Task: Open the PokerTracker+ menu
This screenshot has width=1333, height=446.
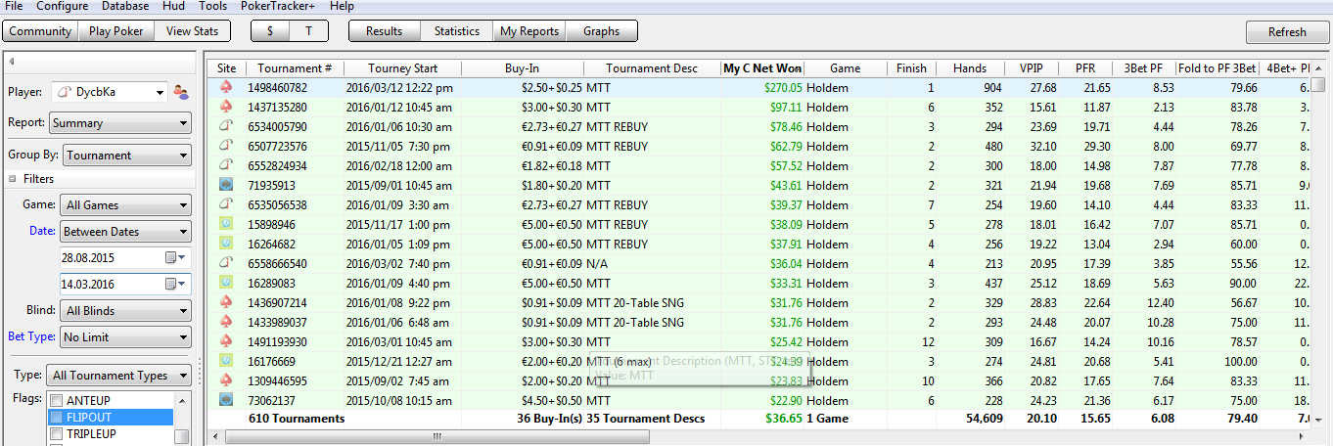Action: (x=279, y=6)
